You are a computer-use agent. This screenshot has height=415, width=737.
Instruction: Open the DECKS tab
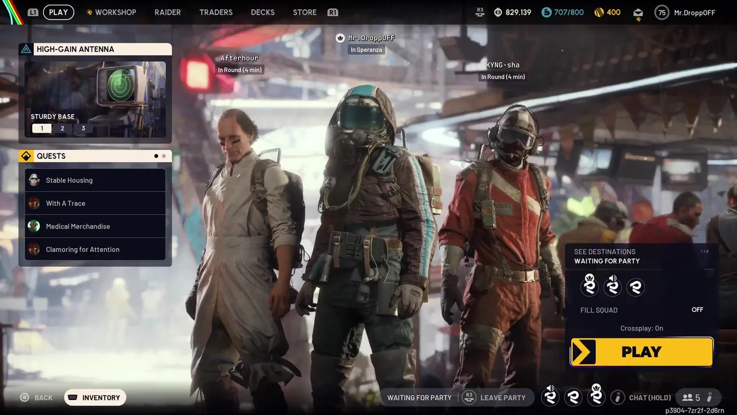(x=263, y=12)
